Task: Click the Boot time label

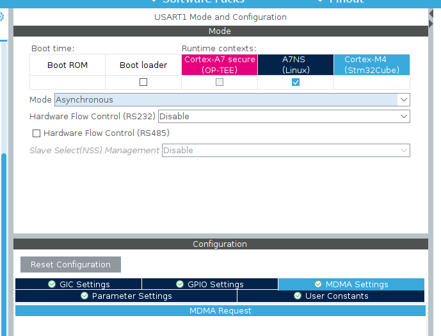Action: (x=53, y=49)
